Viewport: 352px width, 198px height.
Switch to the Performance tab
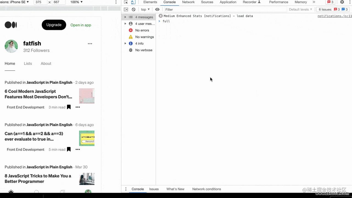tap(279, 2)
